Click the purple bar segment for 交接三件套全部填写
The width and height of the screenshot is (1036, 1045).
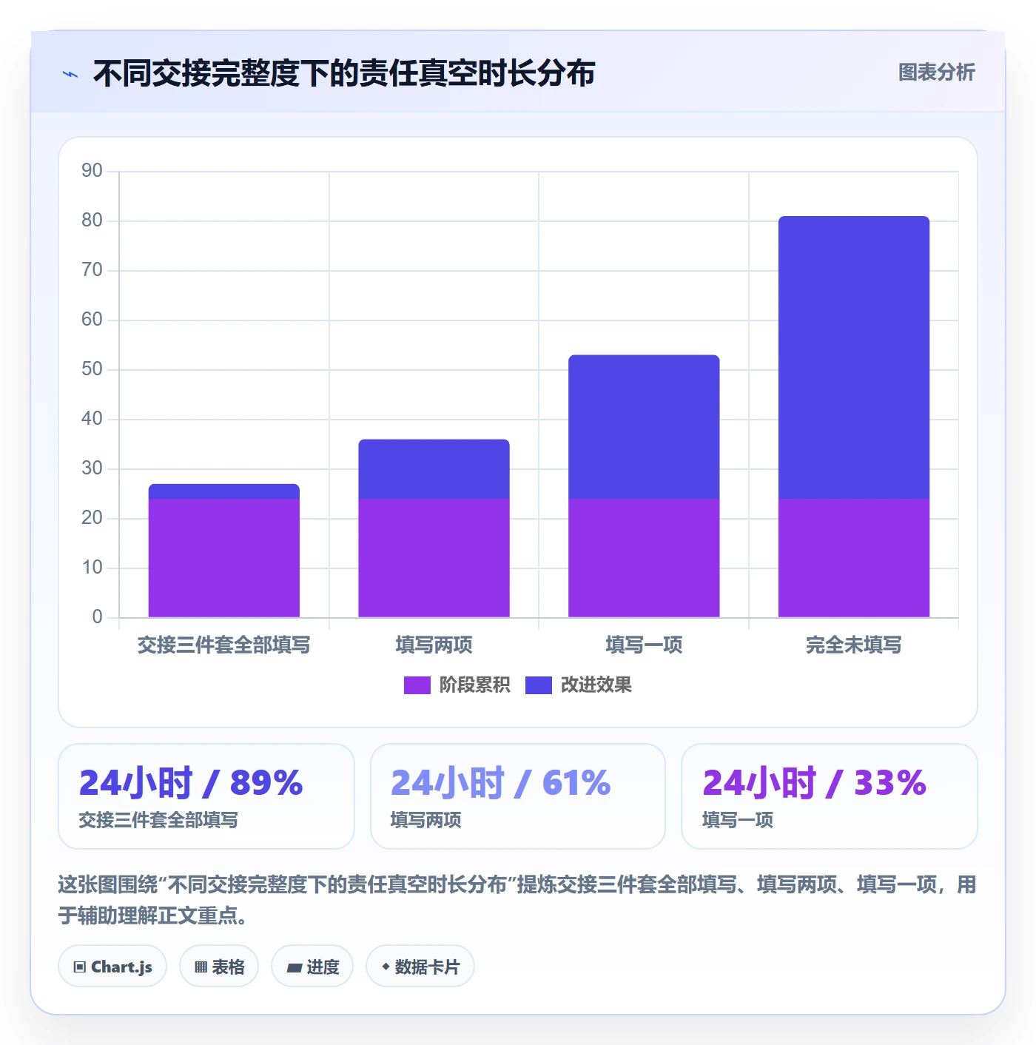pos(224,558)
